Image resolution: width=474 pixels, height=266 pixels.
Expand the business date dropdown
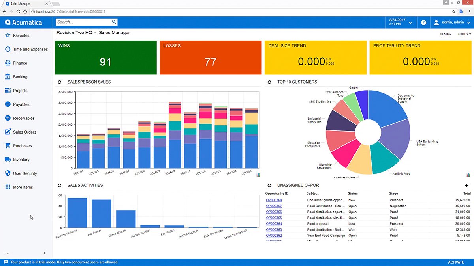tap(410, 22)
